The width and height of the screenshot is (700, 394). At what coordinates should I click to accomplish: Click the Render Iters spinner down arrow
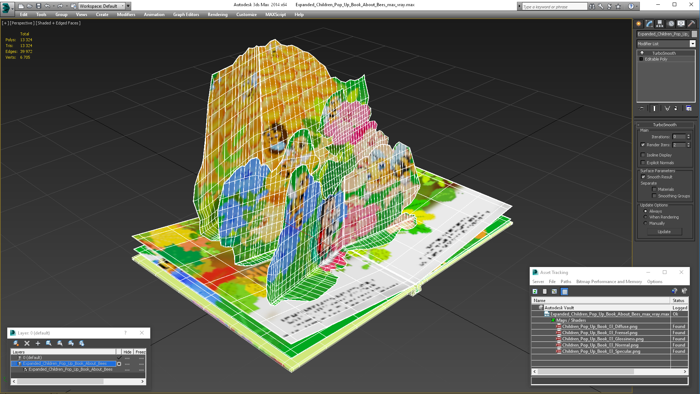tap(688, 146)
